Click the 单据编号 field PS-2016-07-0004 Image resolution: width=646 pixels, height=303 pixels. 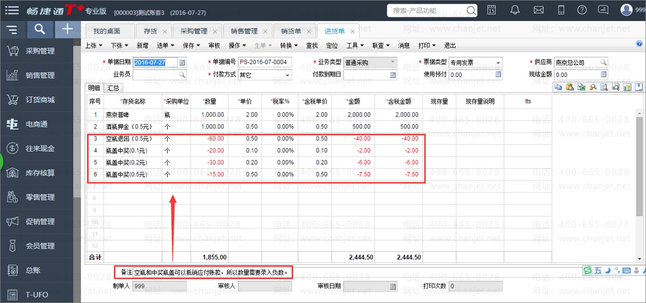tap(265, 63)
